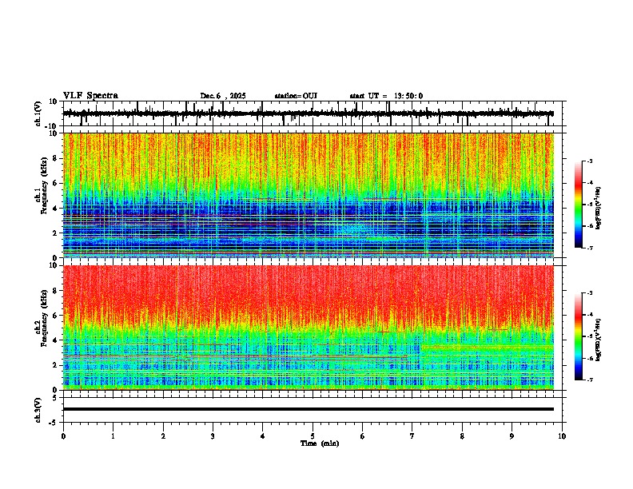The width and height of the screenshot is (633, 489).
Task: Click the 8 tick on the Time axis
Action: coord(462,436)
